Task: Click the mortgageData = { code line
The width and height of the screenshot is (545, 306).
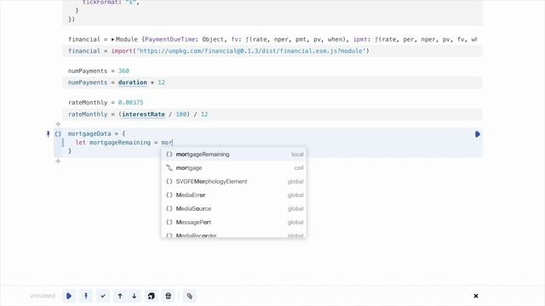Action: tap(96, 133)
